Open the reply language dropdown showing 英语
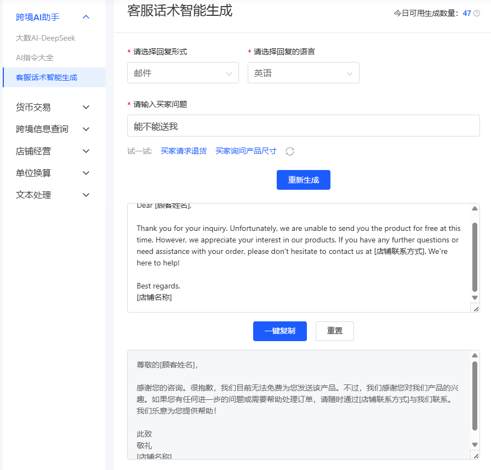491x470 pixels. coord(304,73)
